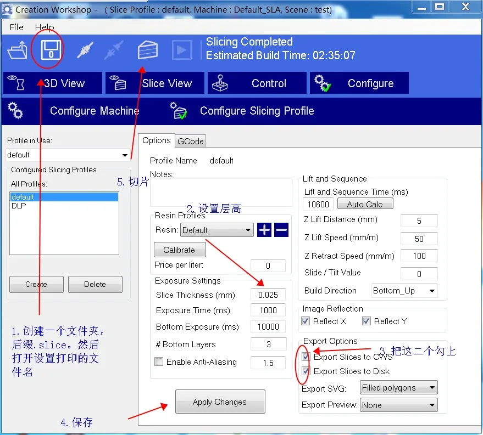Viewport: 483px width, 435px height.
Task: Click the greyed disconnect plug icon
Action: click(x=114, y=50)
